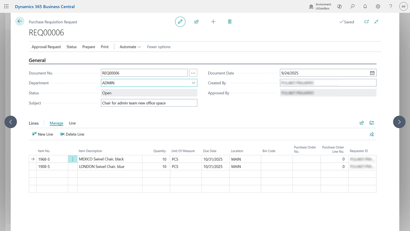
Task: Open the notifications bell
Action: [x=365, y=6]
